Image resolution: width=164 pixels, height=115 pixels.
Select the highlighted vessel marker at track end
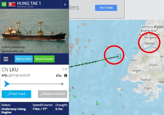119,56
